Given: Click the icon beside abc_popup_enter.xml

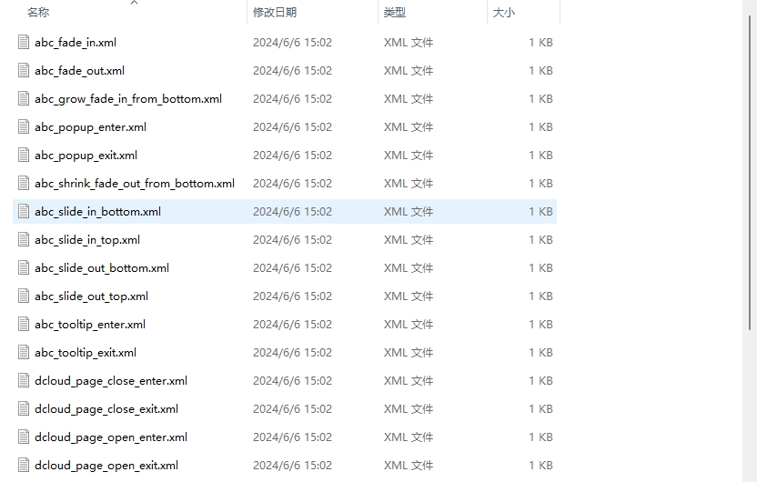Looking at the screenshot, I should click(24, 127).
